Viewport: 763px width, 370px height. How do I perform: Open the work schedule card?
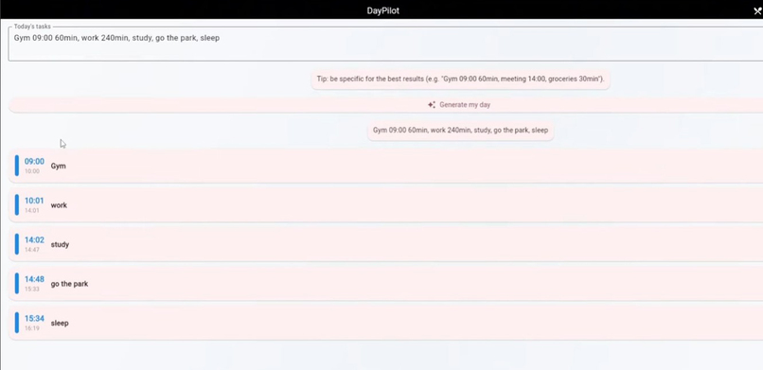(386, 205)
